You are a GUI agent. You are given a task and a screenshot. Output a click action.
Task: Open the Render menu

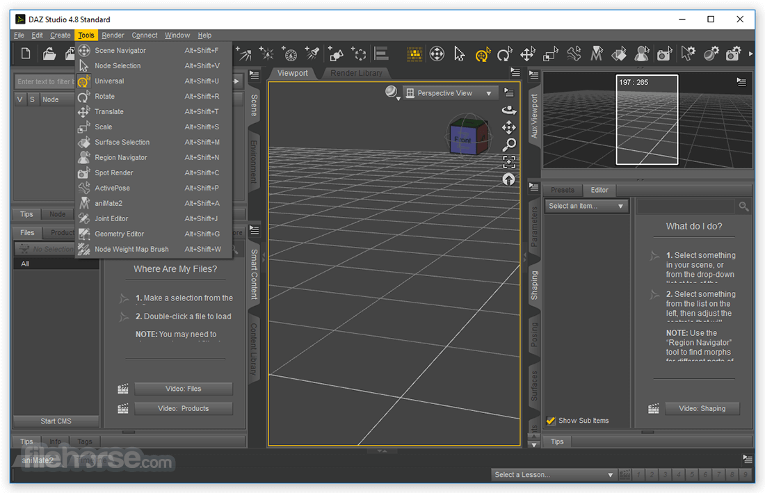point(113,35)
